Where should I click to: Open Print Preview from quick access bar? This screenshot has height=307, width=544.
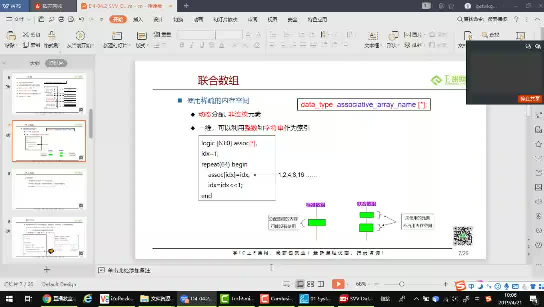coord(71,19)
